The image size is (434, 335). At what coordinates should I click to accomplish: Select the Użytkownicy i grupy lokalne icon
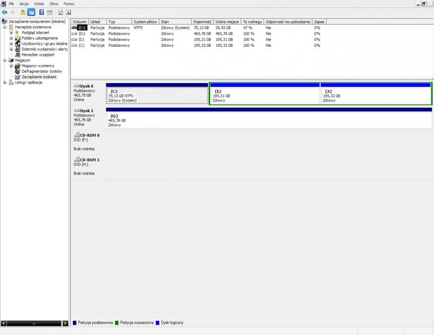(x=18, y=43)
